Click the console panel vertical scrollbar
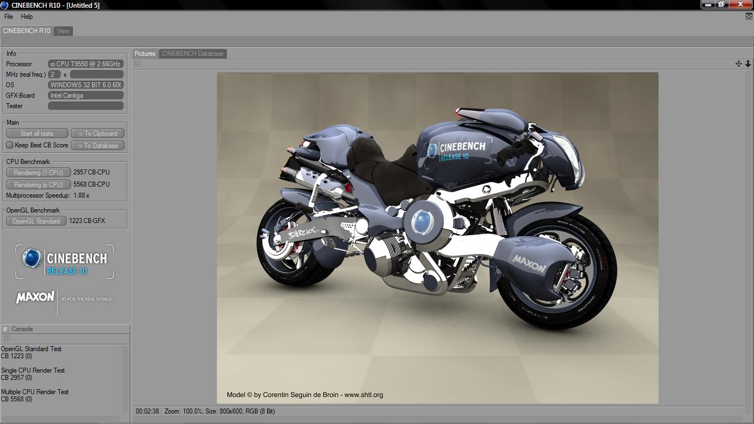Viewport: 754px width, 424px height. (x=125, y=380)
